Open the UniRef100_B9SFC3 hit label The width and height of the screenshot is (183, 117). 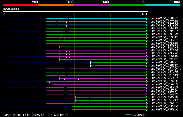tap(164, 47)
